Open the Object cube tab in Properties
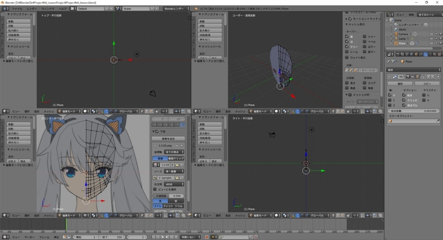Screen dimensions: 443x240 [x=416, y=54]
